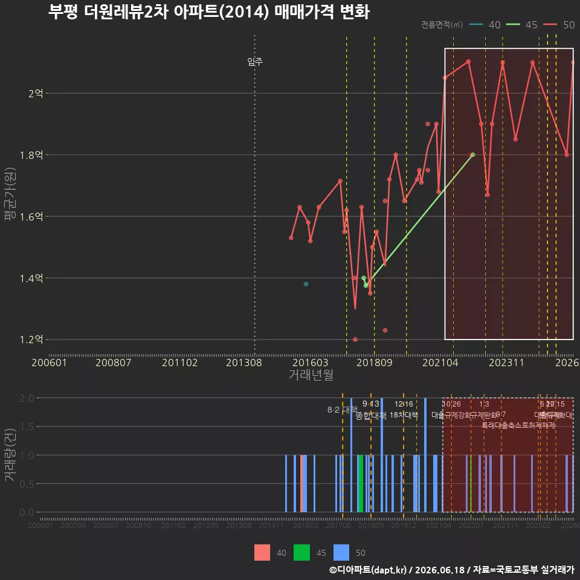Click the 12·16 18차대책 policy label
580x580 pixels.
[404, 410]
